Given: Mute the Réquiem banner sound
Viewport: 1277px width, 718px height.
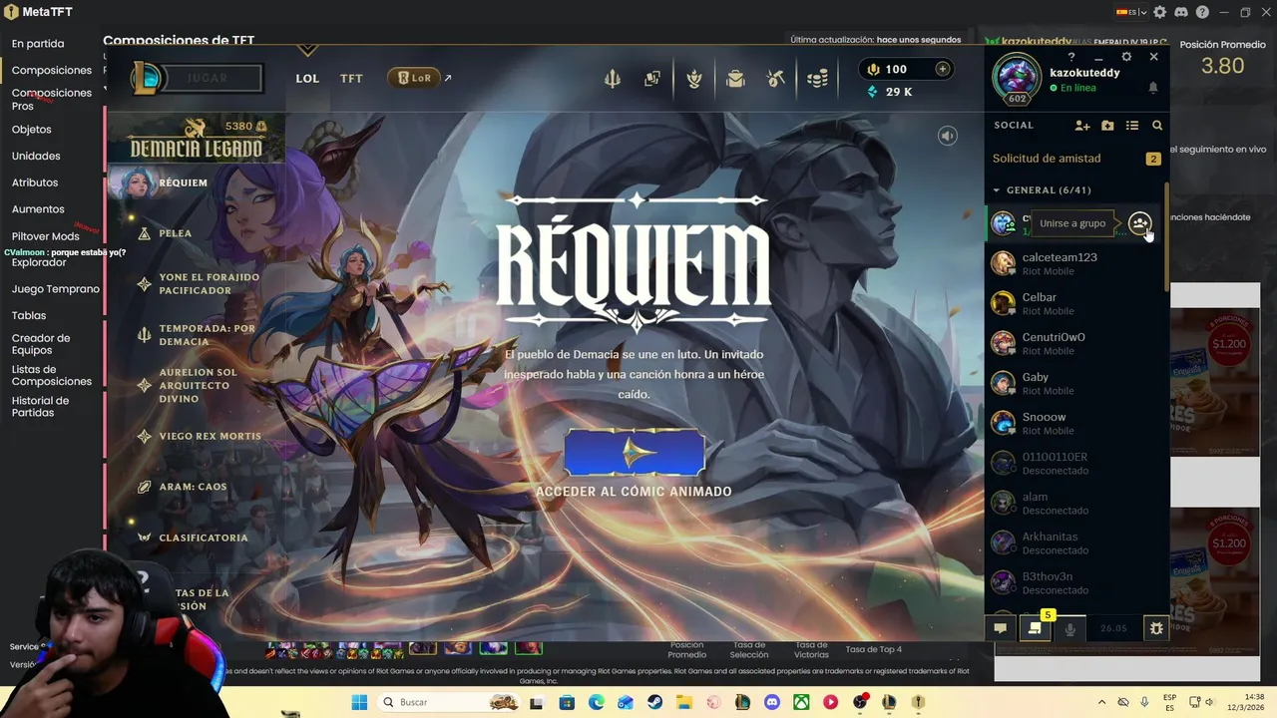Looking at the screenshot, I should click(948, 136).
